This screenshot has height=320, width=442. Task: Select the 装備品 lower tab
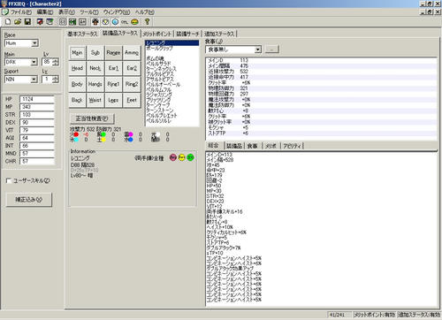tap(234, 146)
